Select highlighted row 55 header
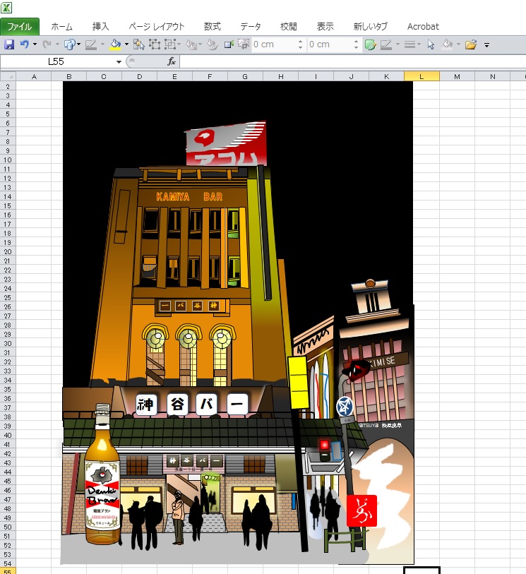 8,571
